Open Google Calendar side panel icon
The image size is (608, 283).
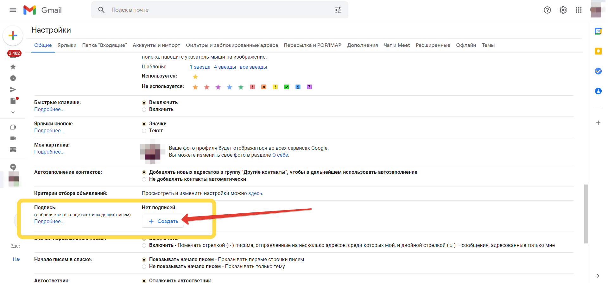click(x=598, y=31)
